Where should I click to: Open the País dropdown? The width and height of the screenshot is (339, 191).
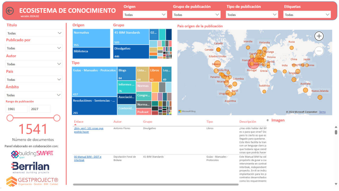tap(34, 80)
